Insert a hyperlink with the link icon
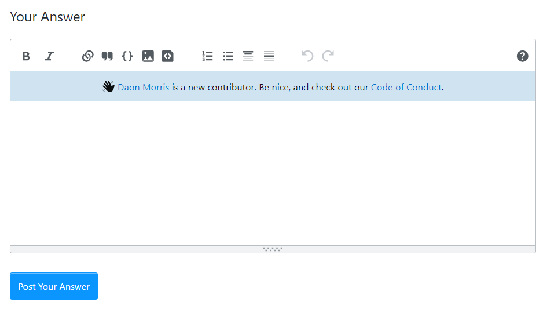Screen dimensions: 543x313 [87, 56]
